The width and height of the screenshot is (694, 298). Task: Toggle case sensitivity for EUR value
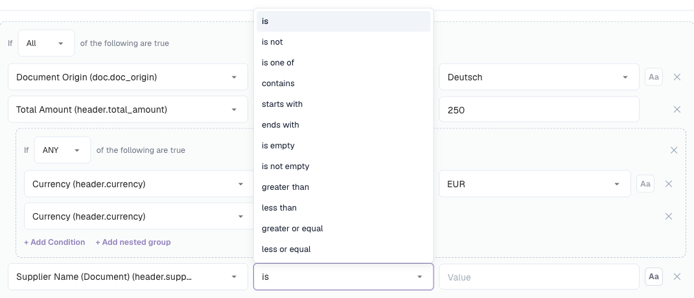(645, 184)
